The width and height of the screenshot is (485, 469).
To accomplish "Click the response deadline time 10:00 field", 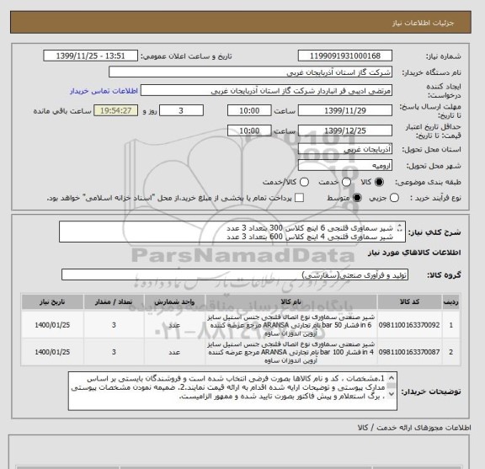I will tap(249, 110).
